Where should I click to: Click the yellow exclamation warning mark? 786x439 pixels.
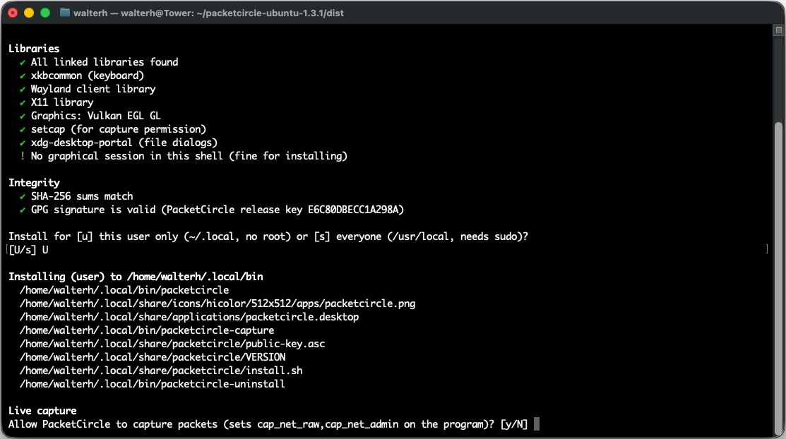click(x=22, y=156)
